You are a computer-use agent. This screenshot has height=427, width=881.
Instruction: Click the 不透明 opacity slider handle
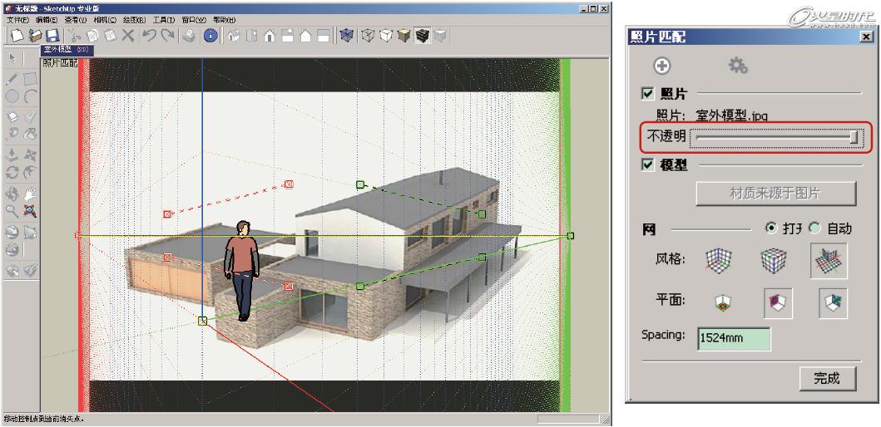tap(854, 137)
